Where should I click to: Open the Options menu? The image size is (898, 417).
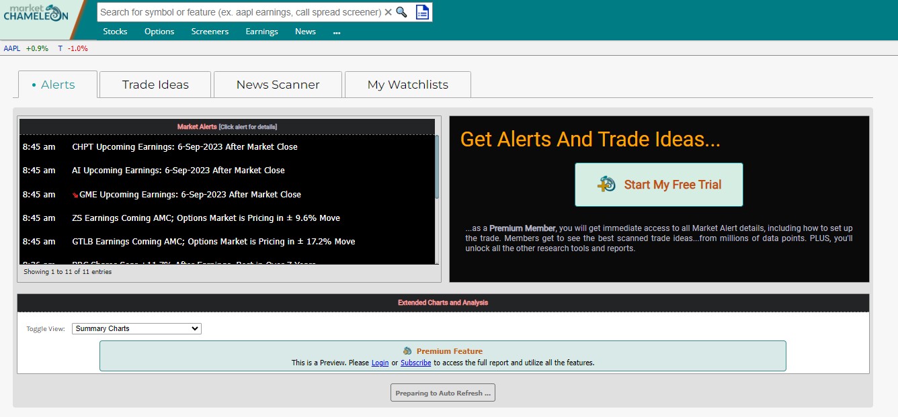[159, 32]
